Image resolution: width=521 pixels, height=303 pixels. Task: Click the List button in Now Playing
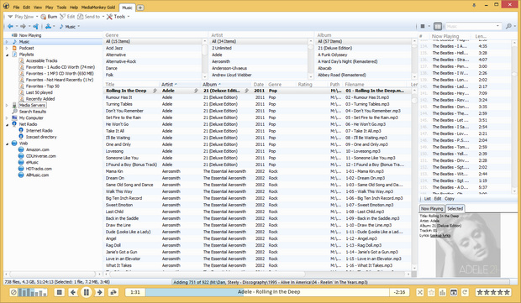(427, 198)
